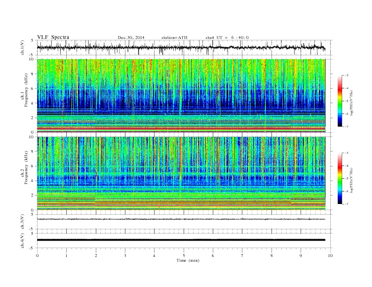This screenshot has height=287, width=372.
Task: Click the "VLF Spectra" plot title
Action: point(53,37)
